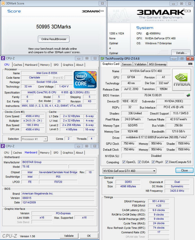Click the BIOS Version field 70.04.13.00.01

coord(153,95)
